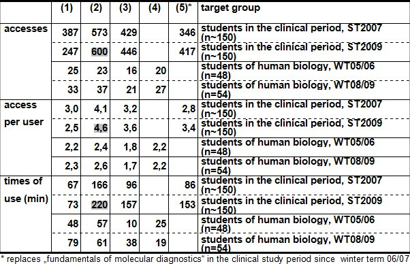Screen dimensions: 410x264
Task: Click the footnote about molecular diagnostics
Action: 205,259
